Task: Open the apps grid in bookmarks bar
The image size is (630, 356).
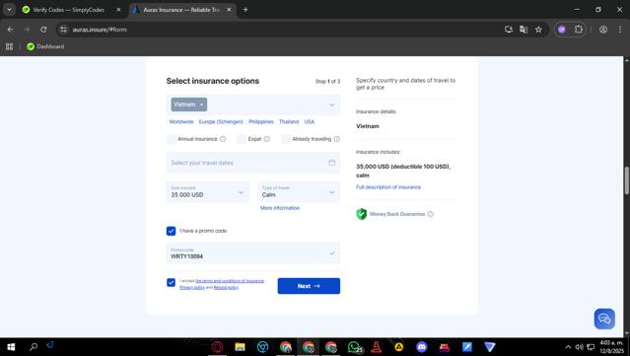Action: [9, 46]
